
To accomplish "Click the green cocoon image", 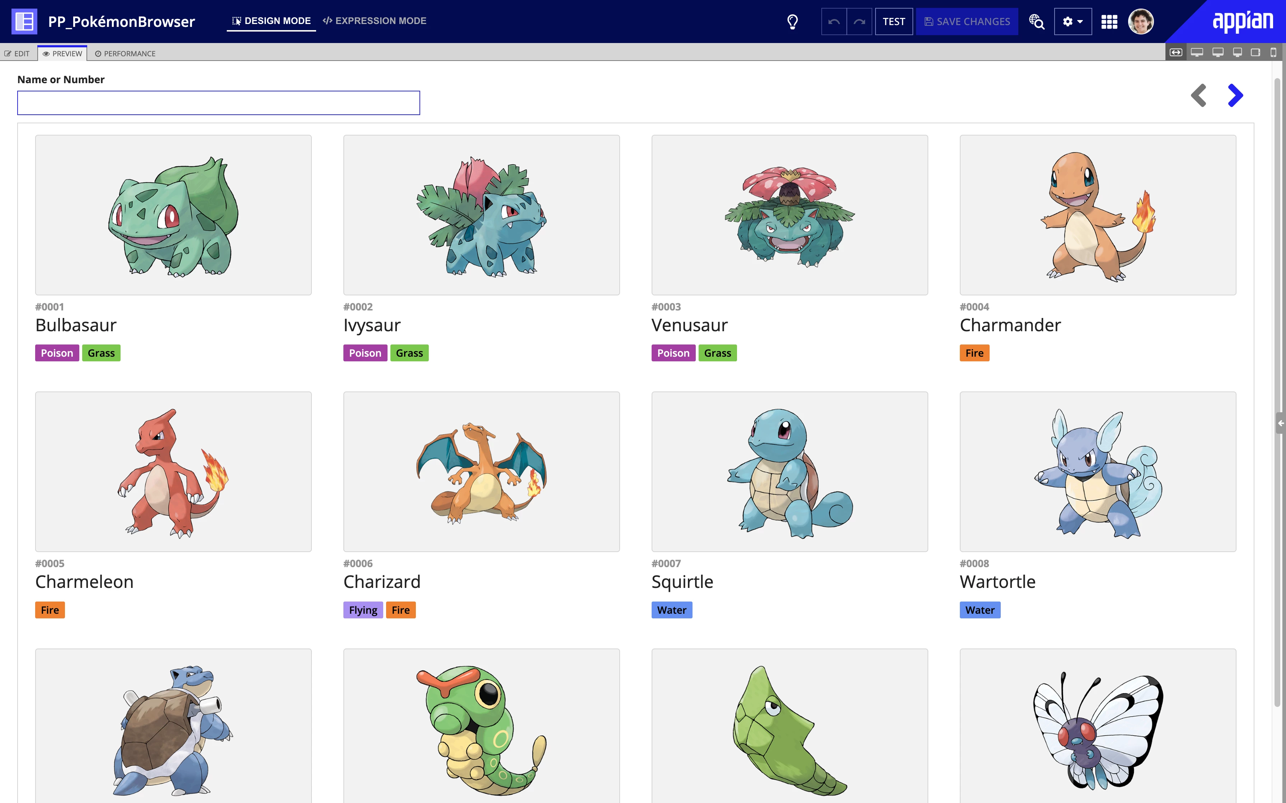I will pos(790,726).
